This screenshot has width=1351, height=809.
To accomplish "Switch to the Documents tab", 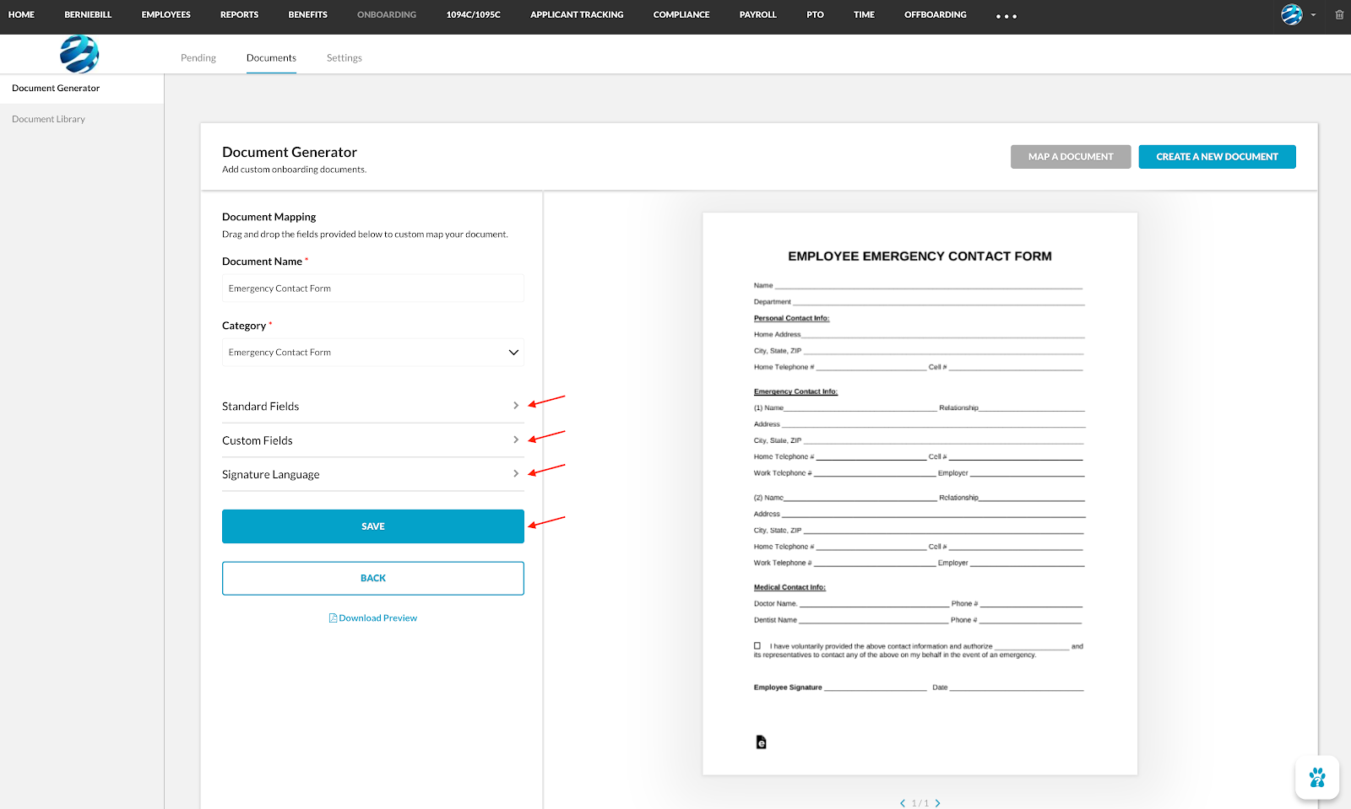I will coord(271,58).
